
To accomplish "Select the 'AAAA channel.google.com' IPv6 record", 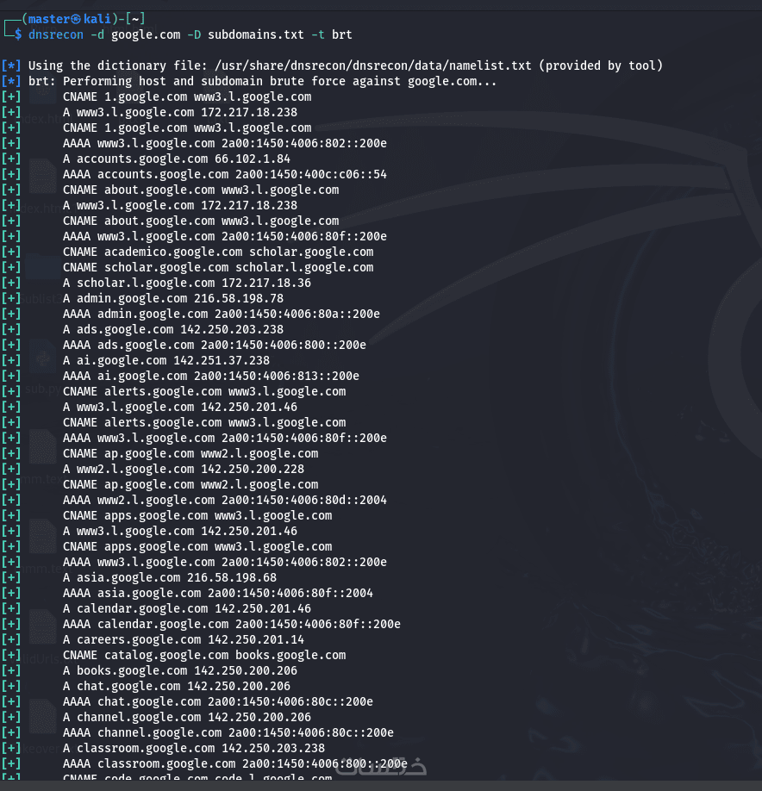I will 228,732.
